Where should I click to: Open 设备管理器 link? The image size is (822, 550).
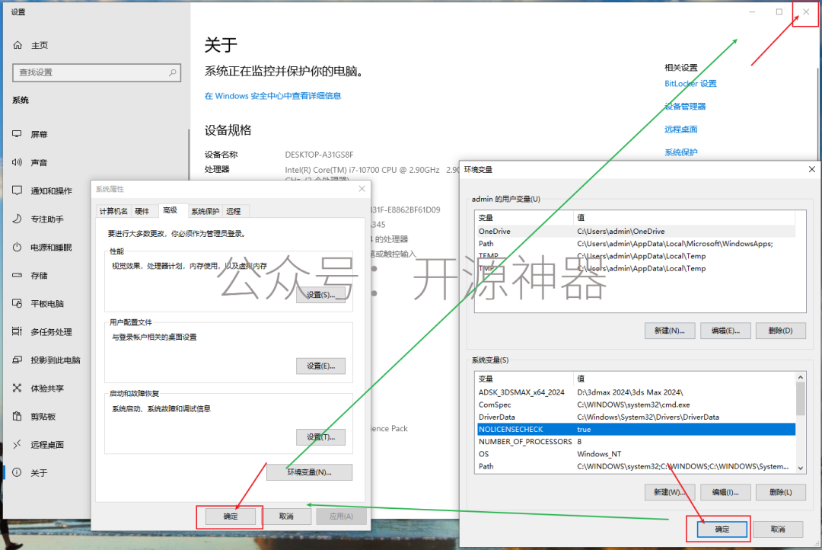point(685,106)
